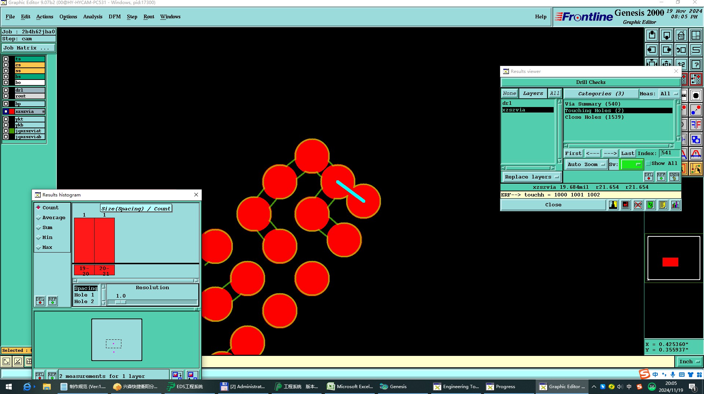This screenshot has width=704, height=394.
Task: Click the Index input field showing 541
Action: click(670, 153)
